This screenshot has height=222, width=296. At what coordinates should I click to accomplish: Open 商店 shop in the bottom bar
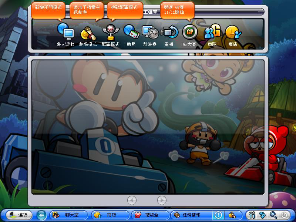point(109,215)
